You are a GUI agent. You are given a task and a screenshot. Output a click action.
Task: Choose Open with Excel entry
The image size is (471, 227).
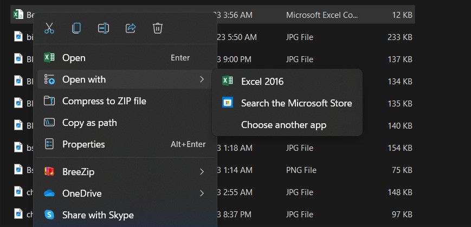[125, 58]
